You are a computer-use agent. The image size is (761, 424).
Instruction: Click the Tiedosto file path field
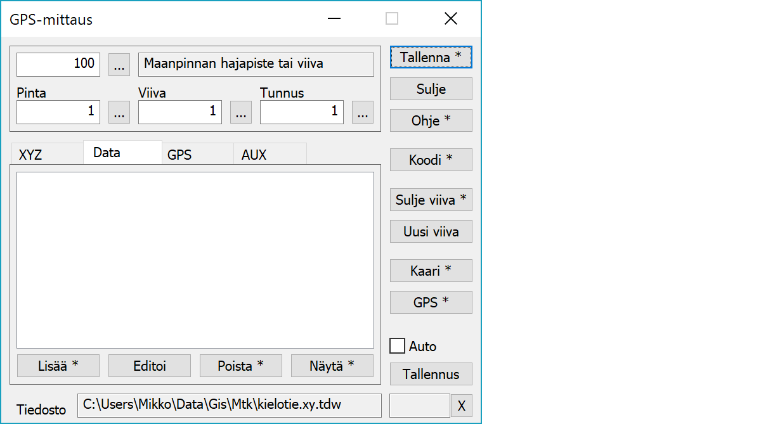(229, 405)
